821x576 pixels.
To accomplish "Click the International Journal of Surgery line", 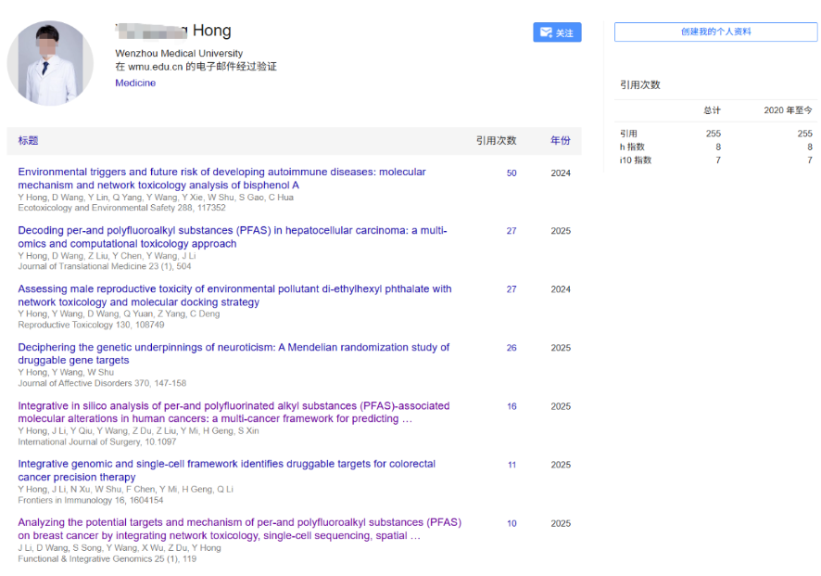I will 97,442.
